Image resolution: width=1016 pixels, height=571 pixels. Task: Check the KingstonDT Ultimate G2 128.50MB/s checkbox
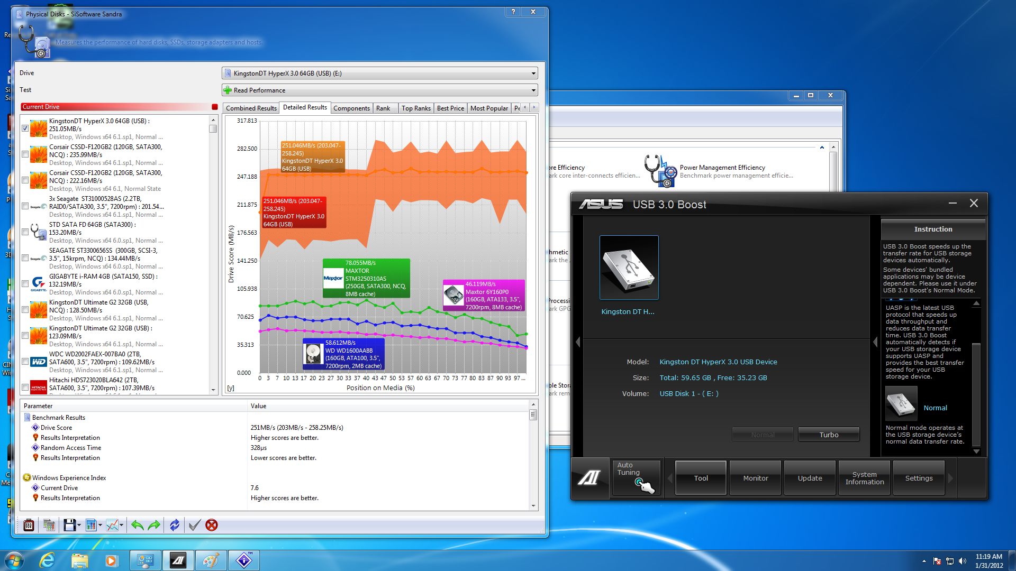[x=25, y=310]
